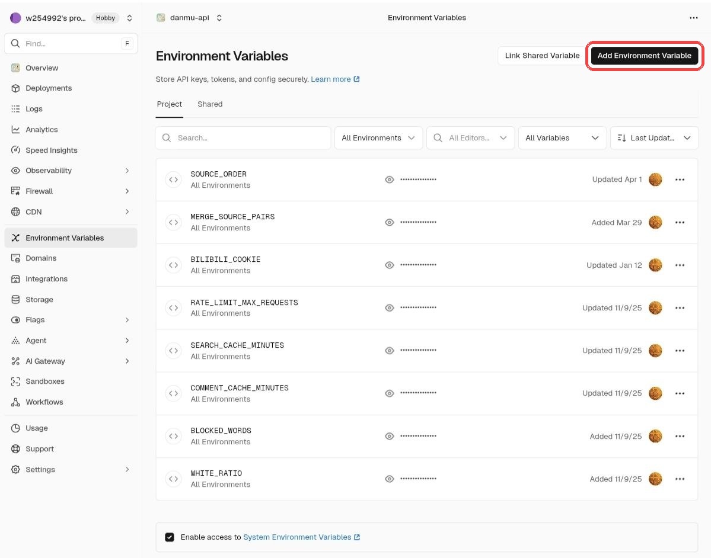Open the more menu for RATE_LIMIT_MAX_REQUESTS
This screenshot has width=711, height=558.
tap(679, 308)
